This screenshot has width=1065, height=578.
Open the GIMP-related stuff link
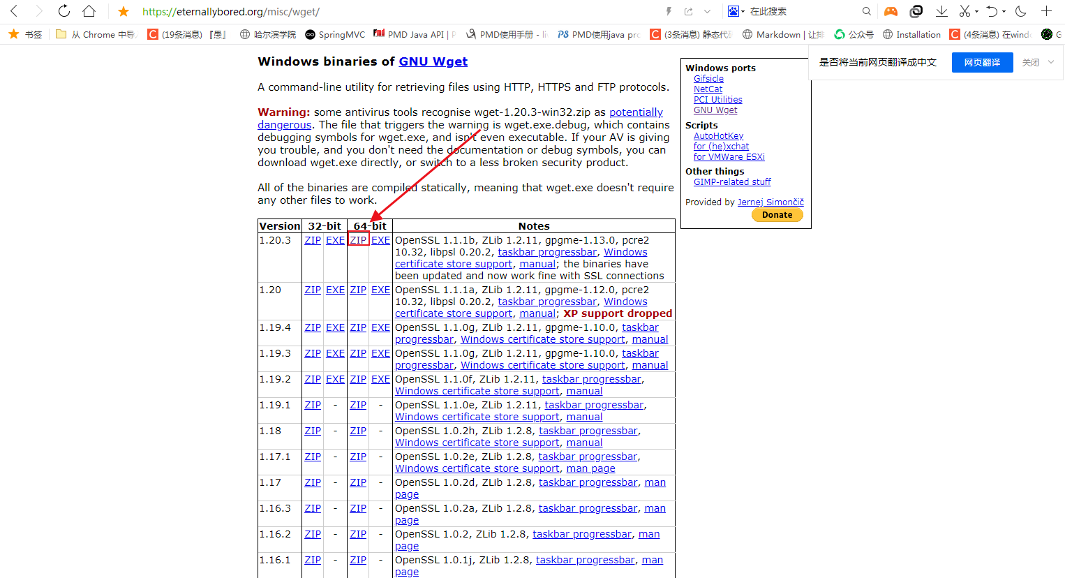pos(732,182)
